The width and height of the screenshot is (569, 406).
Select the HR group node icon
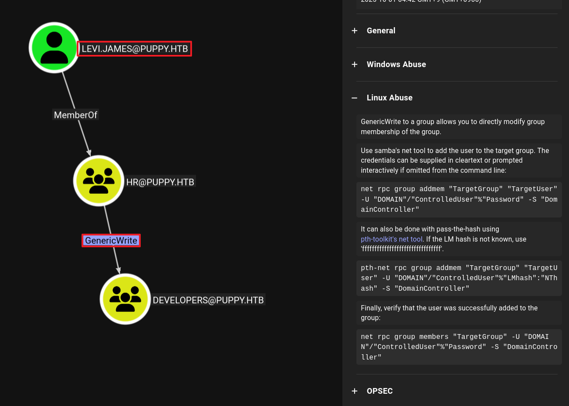99,180
